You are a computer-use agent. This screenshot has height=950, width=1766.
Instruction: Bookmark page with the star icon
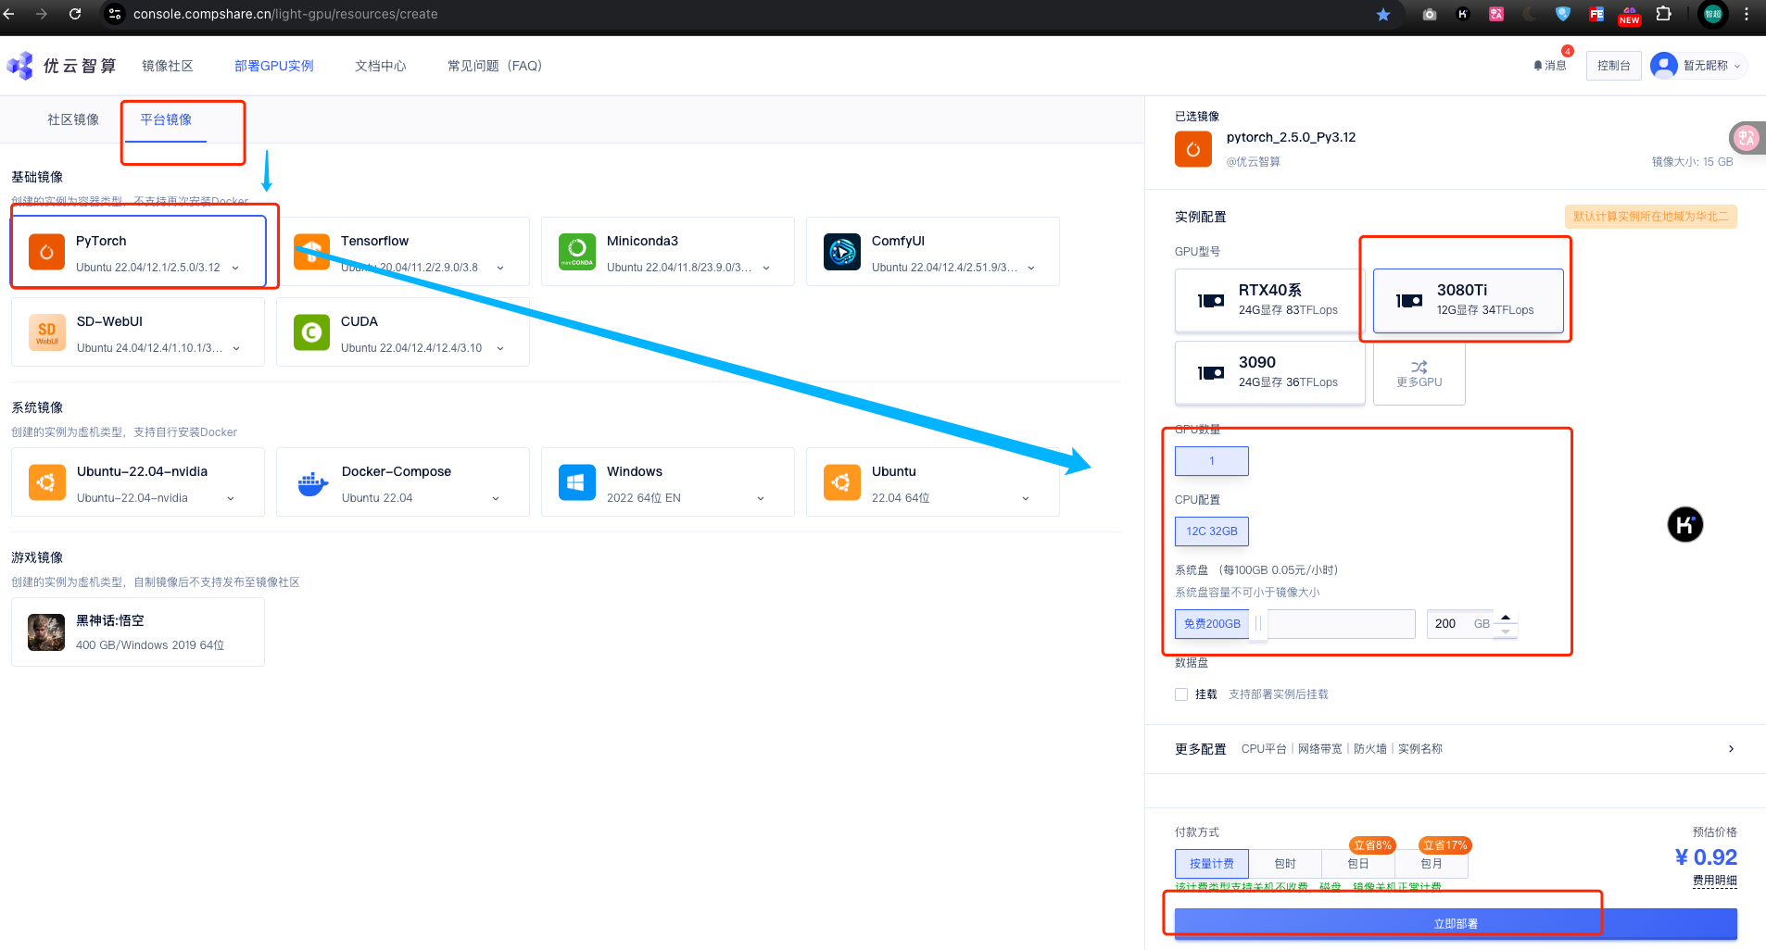click(x=1383, y=14)
